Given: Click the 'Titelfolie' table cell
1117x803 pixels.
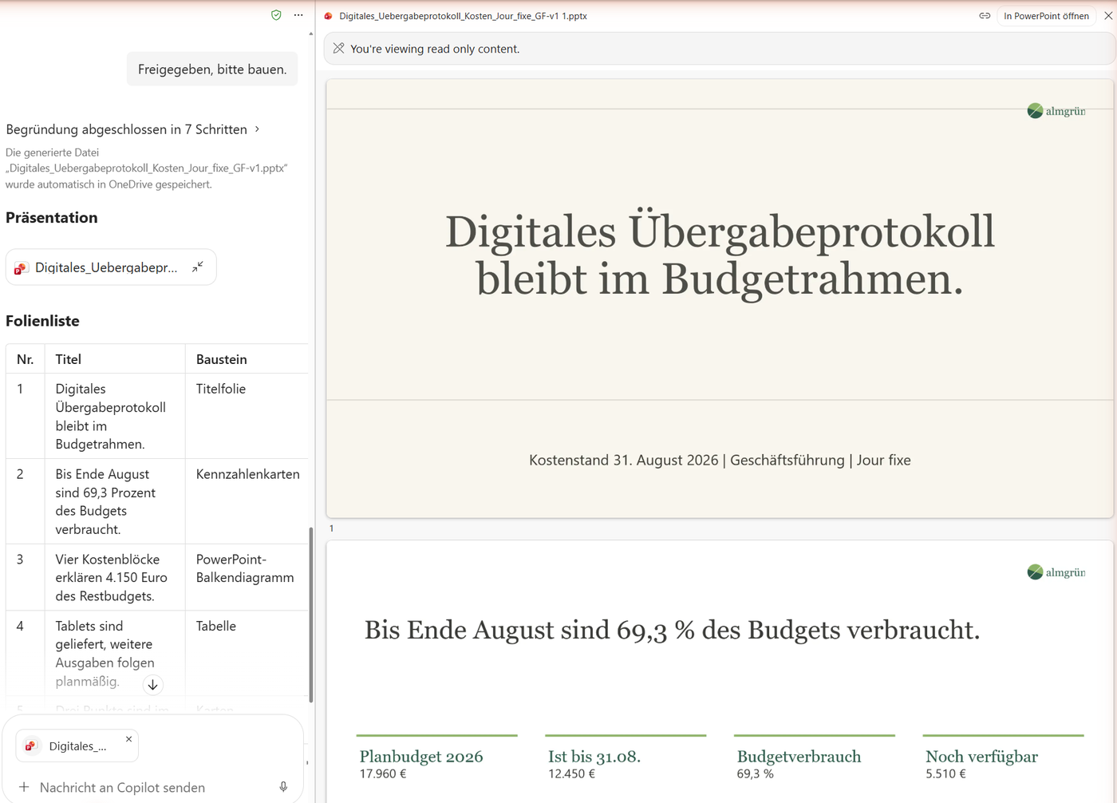Looking at the screenshot, I should (x=247, y=416).
